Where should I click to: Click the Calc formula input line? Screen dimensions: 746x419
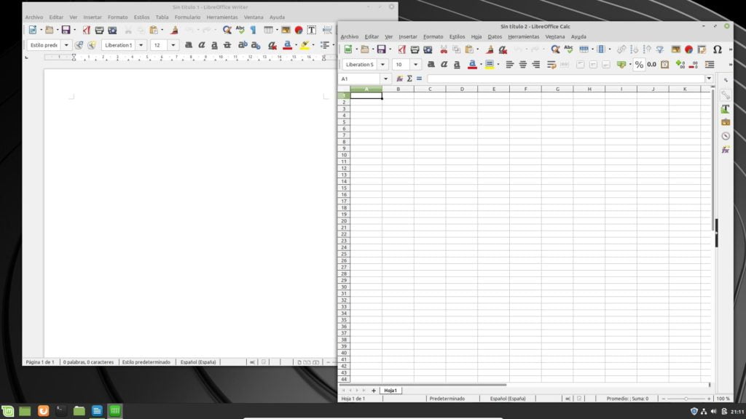coord(566,79)
